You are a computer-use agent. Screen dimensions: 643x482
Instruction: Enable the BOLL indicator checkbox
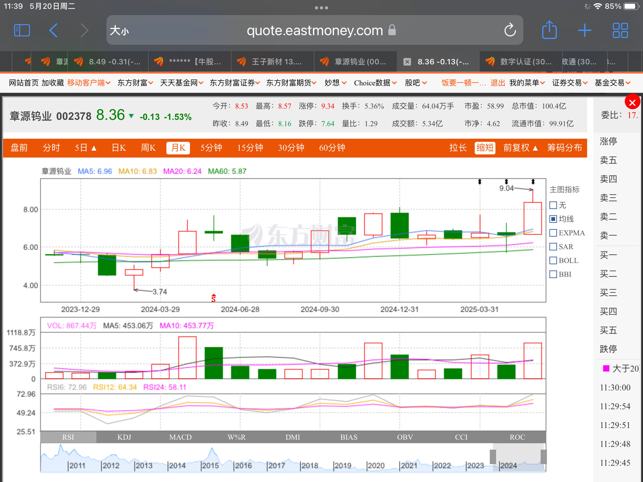(553, 260)
